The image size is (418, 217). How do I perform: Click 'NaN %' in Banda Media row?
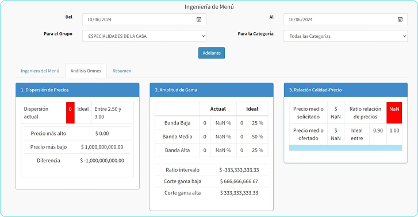[224, 137]
